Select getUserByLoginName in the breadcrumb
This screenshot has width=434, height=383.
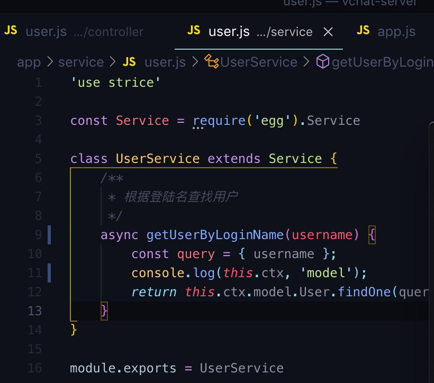point(381,62)
